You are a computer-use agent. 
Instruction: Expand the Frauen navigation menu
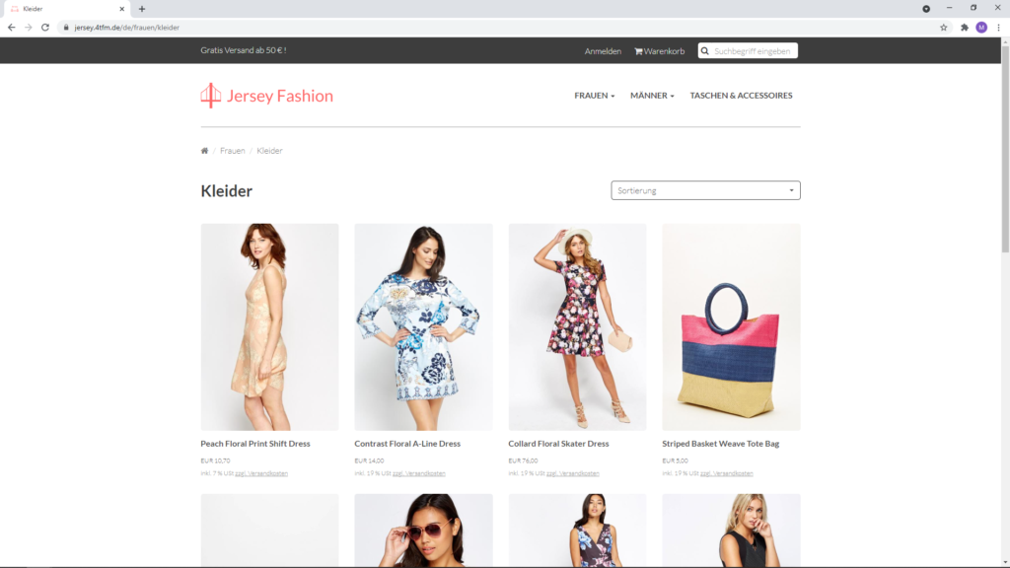pos(594,96)
